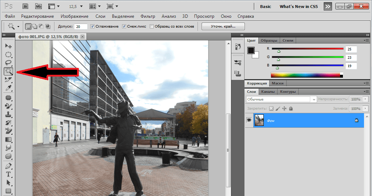Screen dimensions: 372x196
Task: Enable Образец со всех слоев checkbox
Action: click(152, 26)
